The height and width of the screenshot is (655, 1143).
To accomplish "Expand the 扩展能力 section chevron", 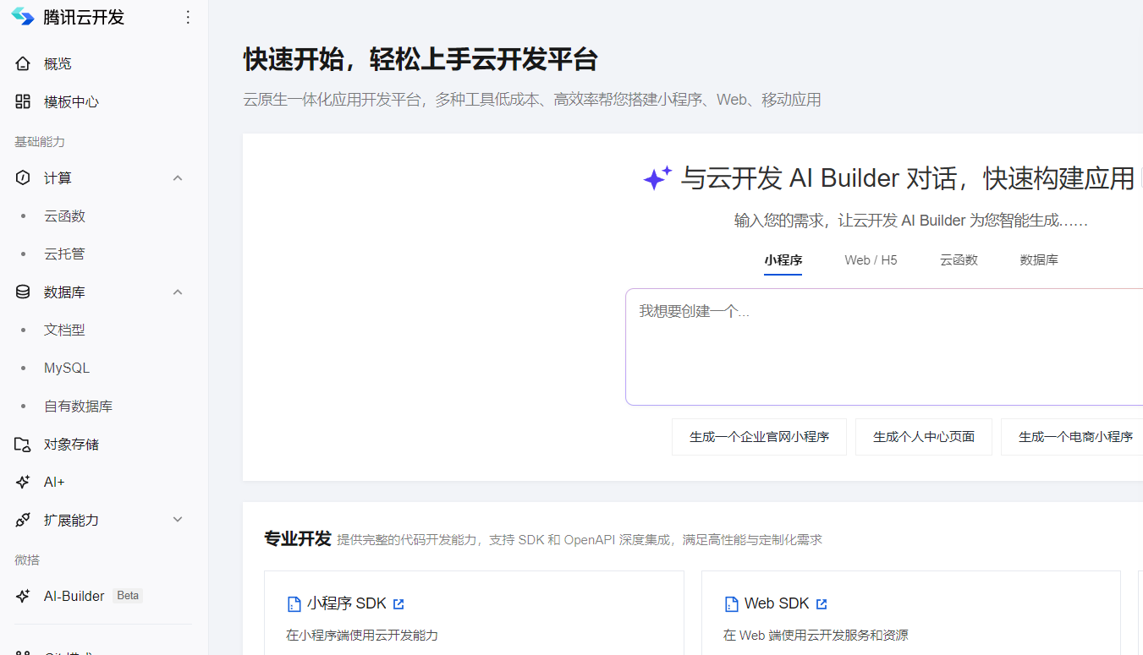I will (178, 520).
